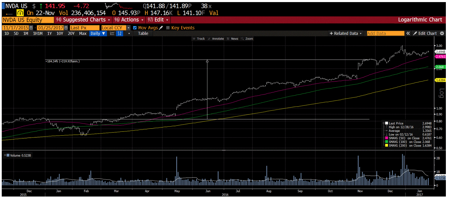This screenshot has height=200, width=449.
Task: Toggle the Mov Avgs checkbox
Action: coord(135,28)
